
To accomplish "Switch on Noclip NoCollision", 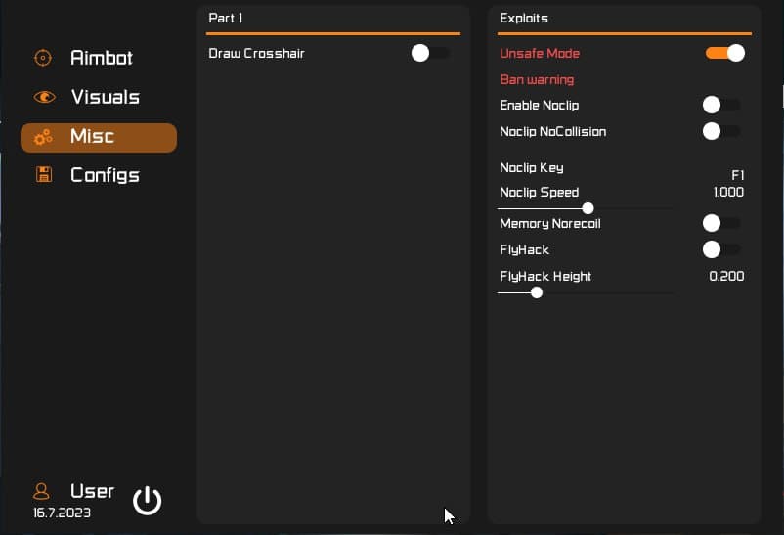I will click(720, 131).
